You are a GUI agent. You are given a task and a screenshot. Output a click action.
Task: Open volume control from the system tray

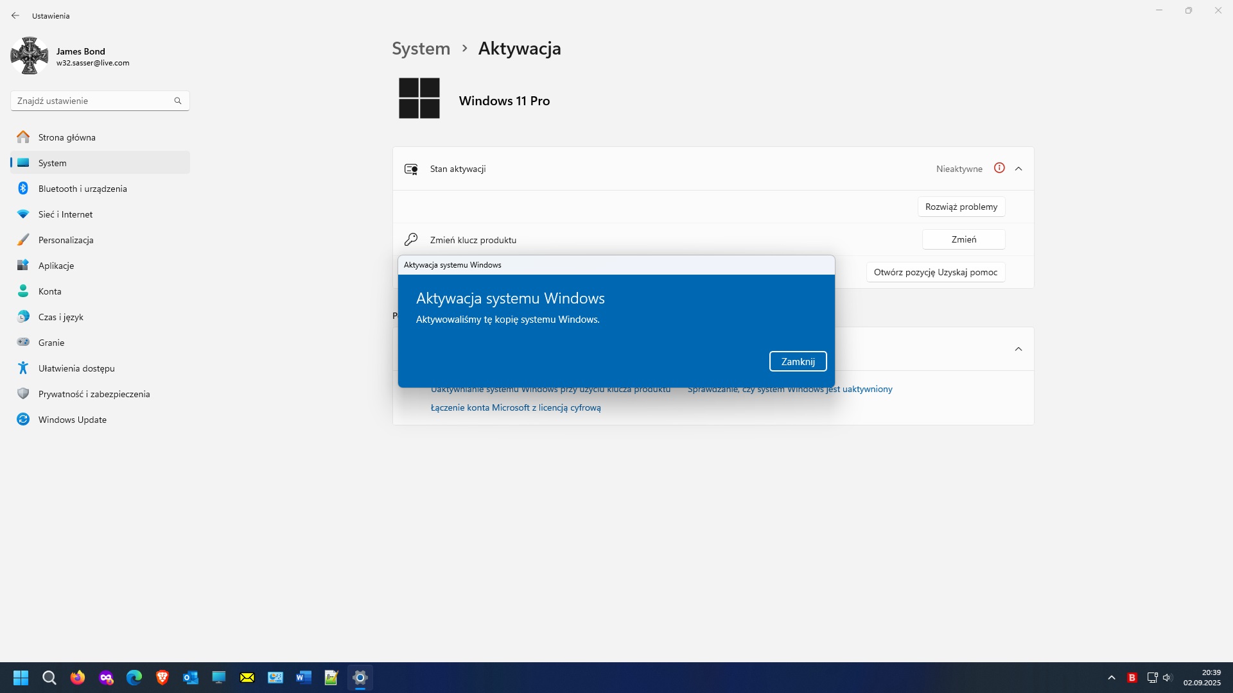(1167, 678)
